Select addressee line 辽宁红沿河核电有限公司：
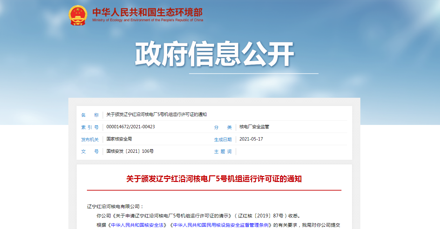 click(115, 206)
